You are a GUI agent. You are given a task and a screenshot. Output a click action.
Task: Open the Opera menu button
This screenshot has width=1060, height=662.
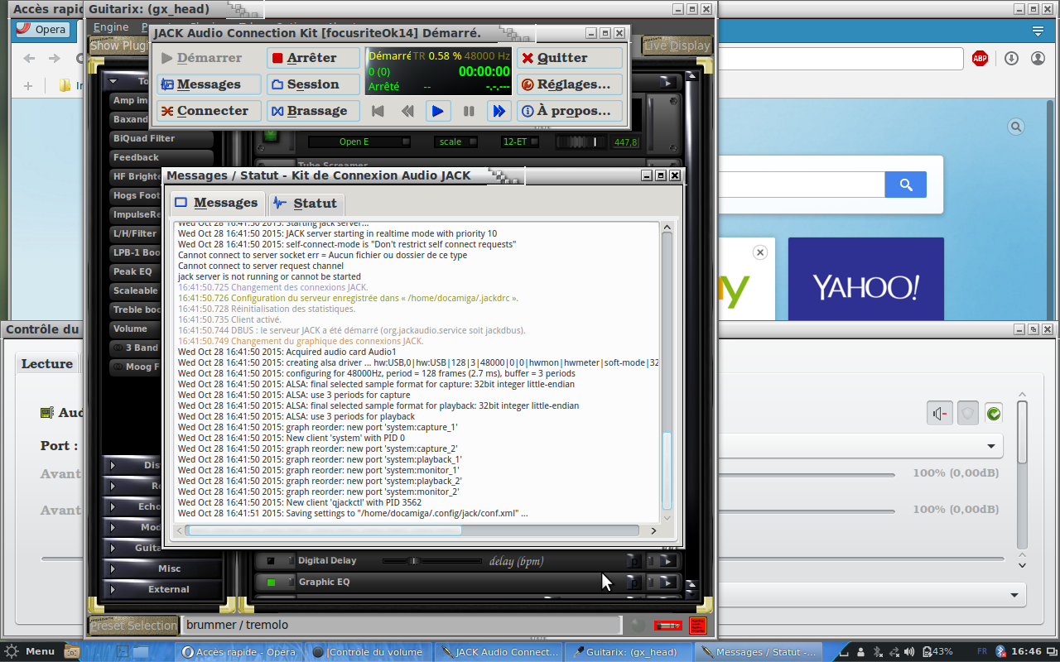point(41,29)
